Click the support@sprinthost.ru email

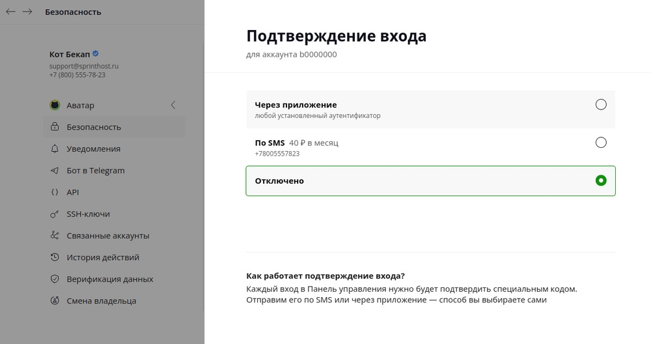click(84, 66)
